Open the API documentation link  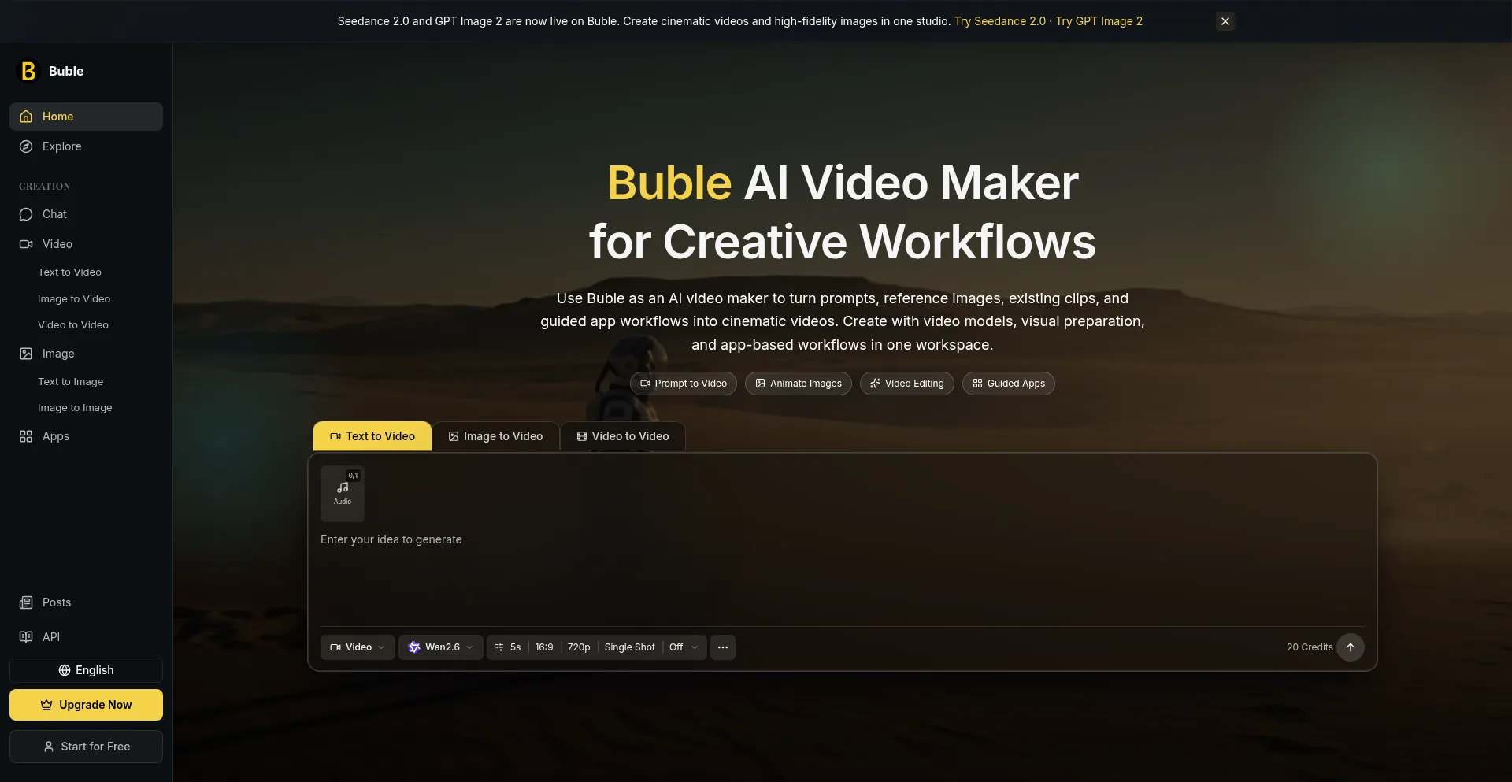pyautogui.click(x=86, y=637)
